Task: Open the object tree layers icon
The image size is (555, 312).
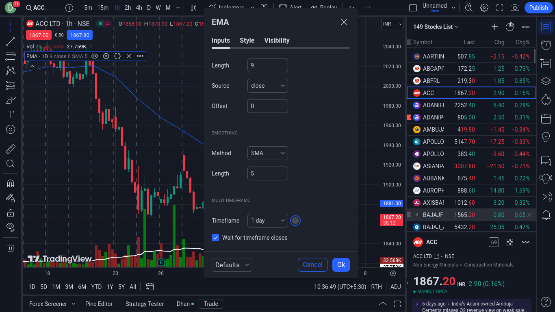Action: coord(546,81)
